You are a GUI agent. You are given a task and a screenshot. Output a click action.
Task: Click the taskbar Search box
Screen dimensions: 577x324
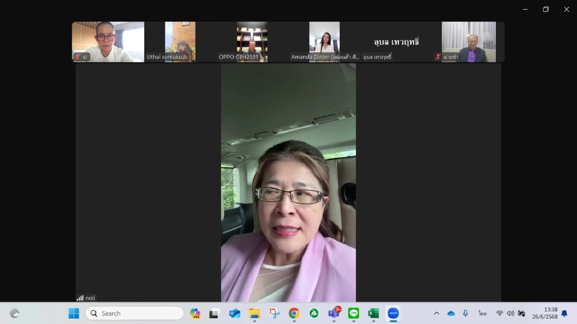coord(135,313)
